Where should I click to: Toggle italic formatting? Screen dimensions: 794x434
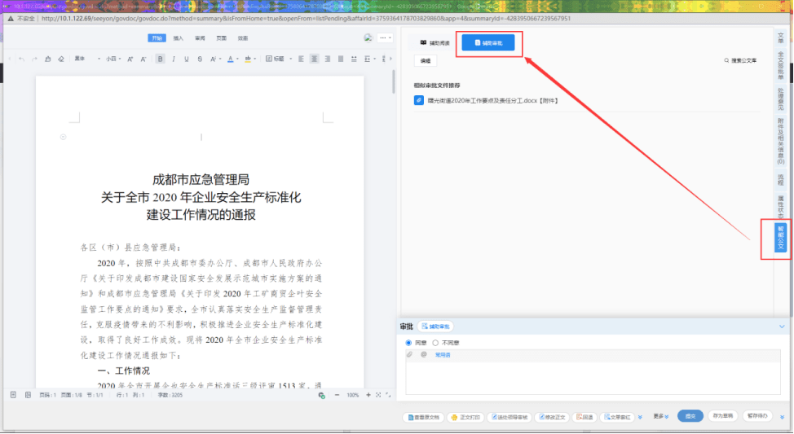[x=174, y=59]
